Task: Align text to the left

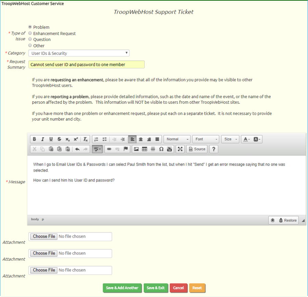Action: click(x=132, y=139)
